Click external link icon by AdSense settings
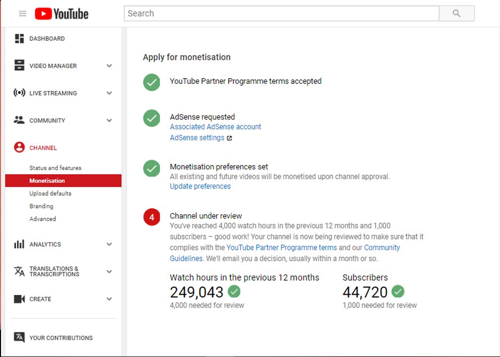This screenshot has height=357, width=500. pos(229,138)
